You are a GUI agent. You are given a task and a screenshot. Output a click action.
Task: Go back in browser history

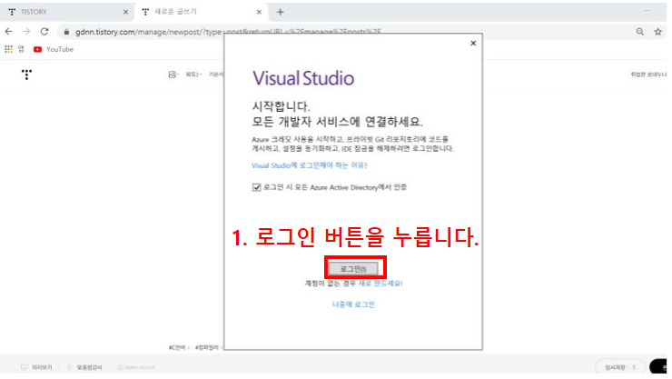tap(8, 31)
